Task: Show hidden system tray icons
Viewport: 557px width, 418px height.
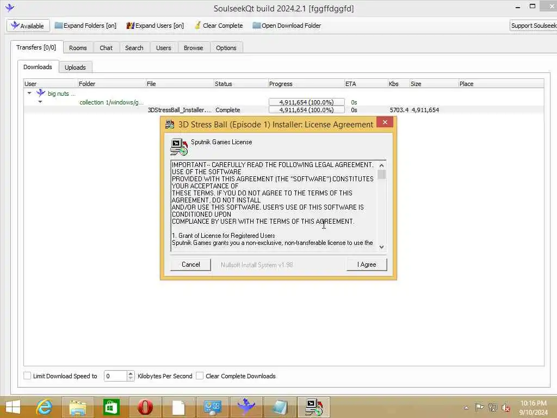Action: tap(466, 408)
